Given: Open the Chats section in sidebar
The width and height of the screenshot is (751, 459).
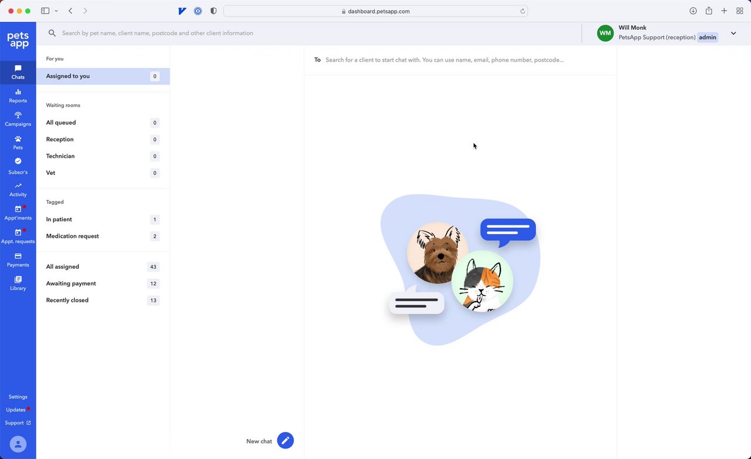Looking at the screenshot, I should pos(18,72).
